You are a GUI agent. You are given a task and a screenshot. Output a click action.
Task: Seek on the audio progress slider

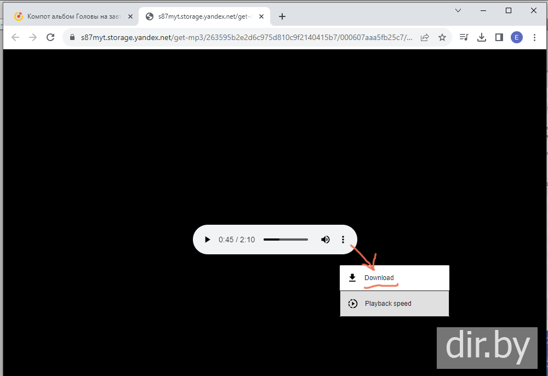pyautogui.click(x=286, y=240)
